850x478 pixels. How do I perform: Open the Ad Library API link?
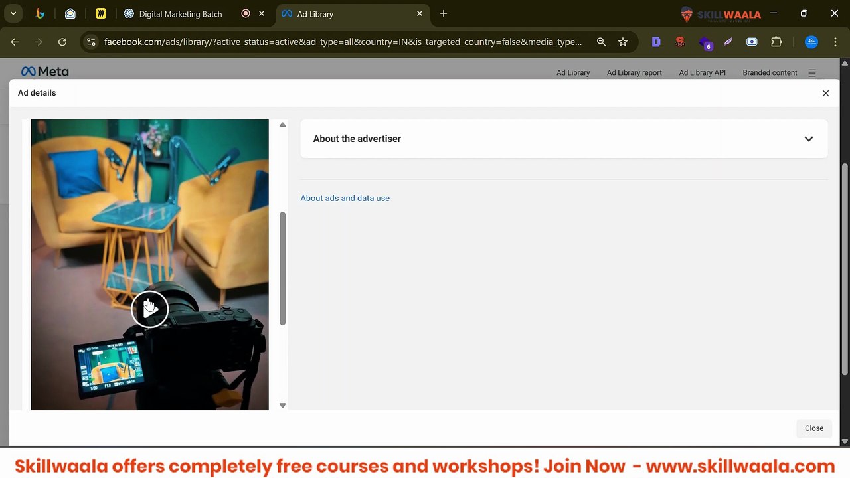tap(702, 73)
